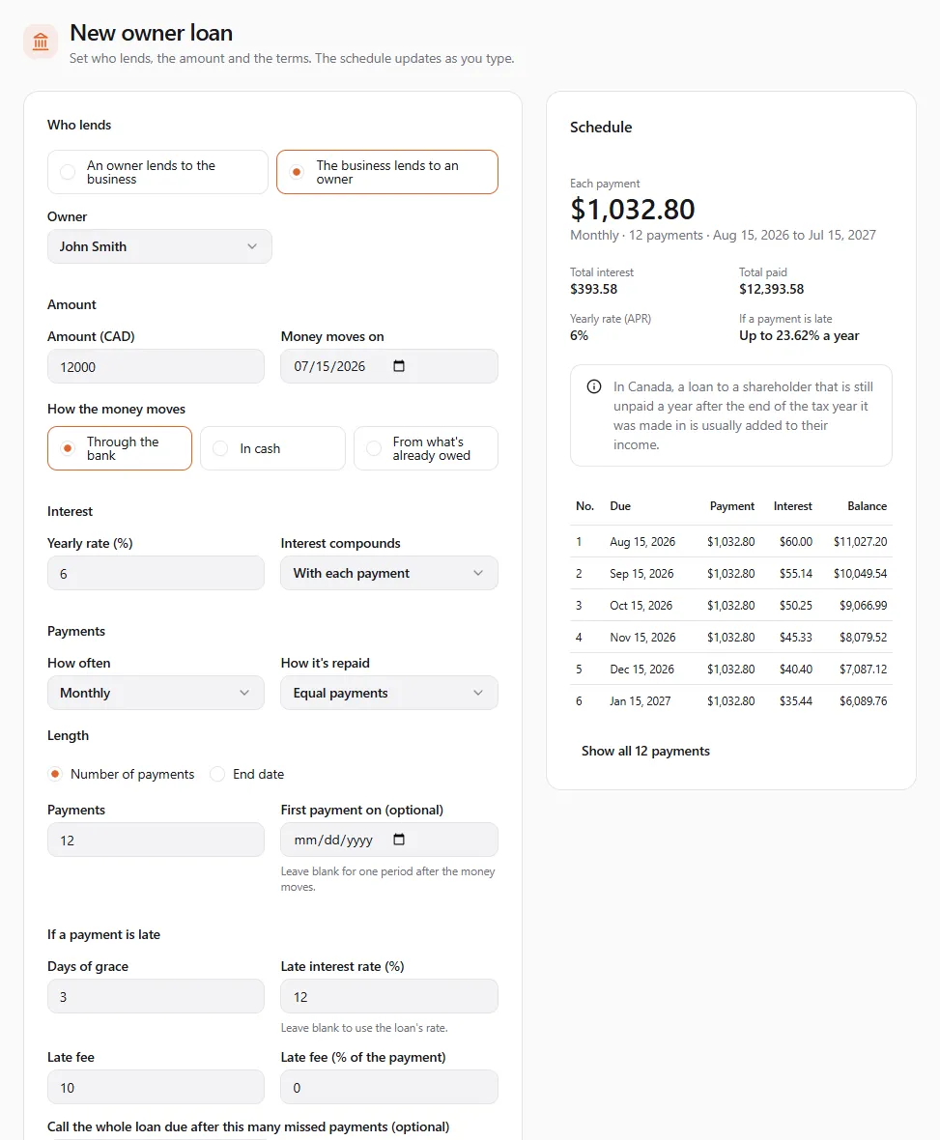Click the Payments count field showing 12
Image resolution: width=940 pixels, height=1140 pixels.
(x=156, y=841)
